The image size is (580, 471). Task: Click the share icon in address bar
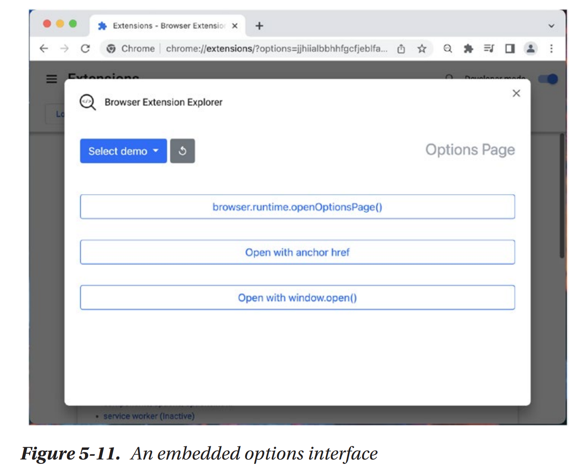(401, 49)
